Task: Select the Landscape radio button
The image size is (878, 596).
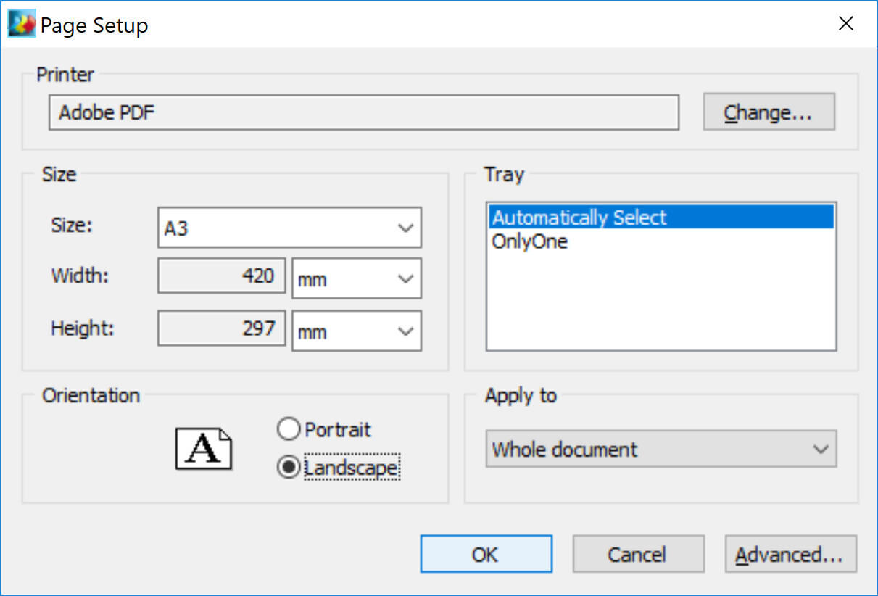Action: point(289,468)
